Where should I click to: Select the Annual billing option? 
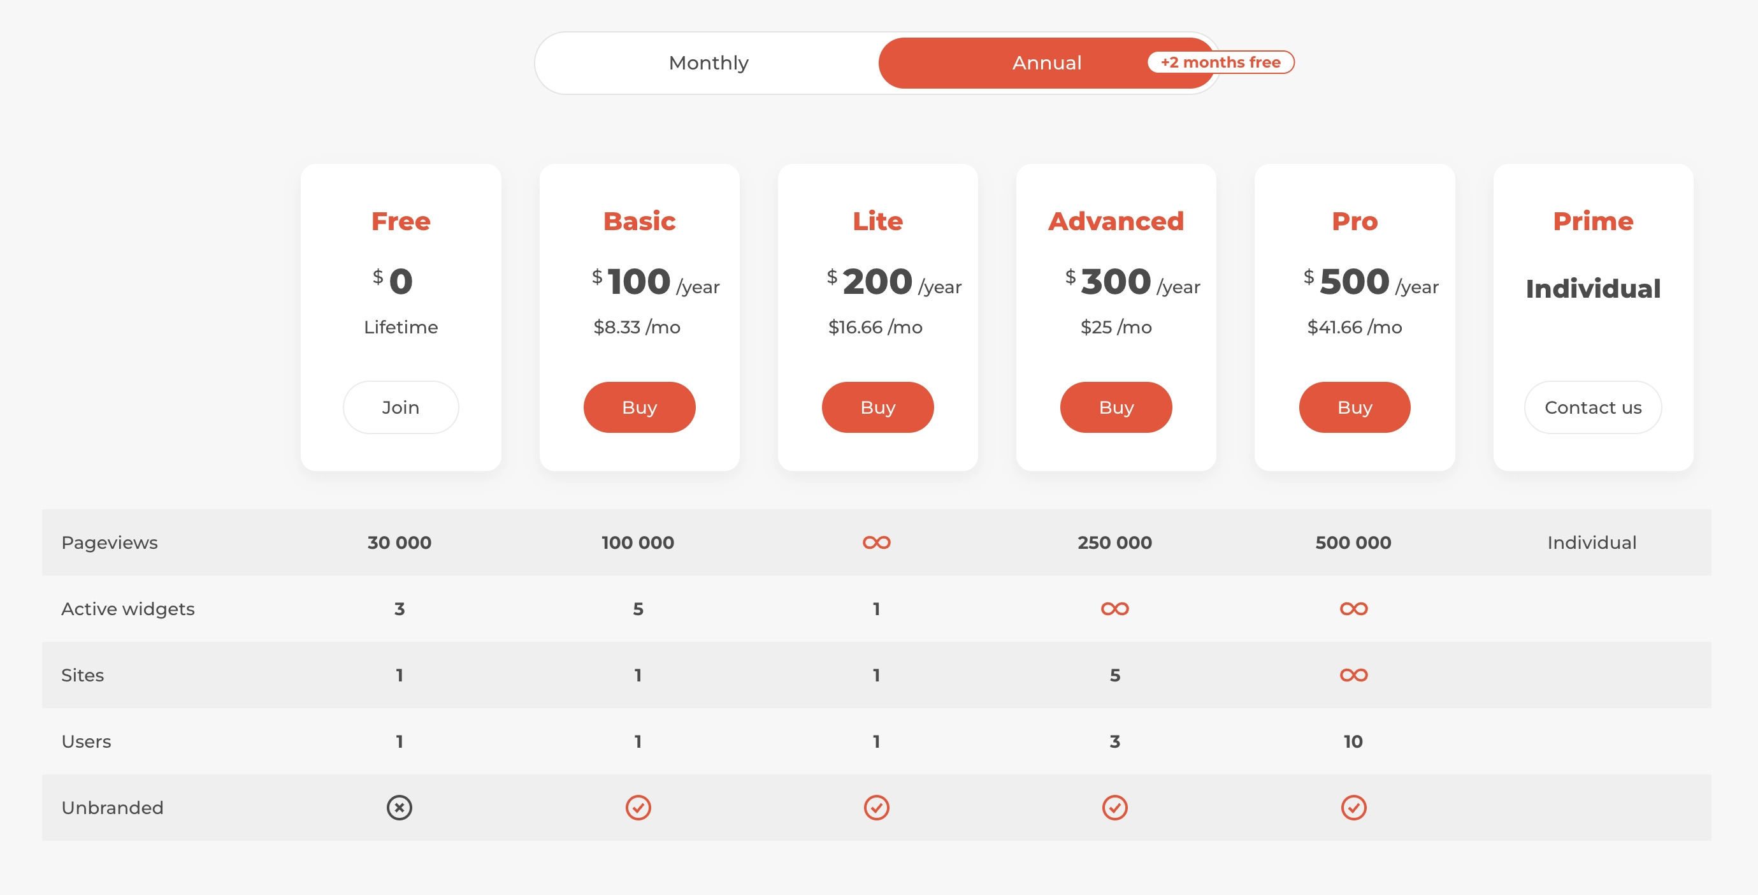pos(1046,63)
